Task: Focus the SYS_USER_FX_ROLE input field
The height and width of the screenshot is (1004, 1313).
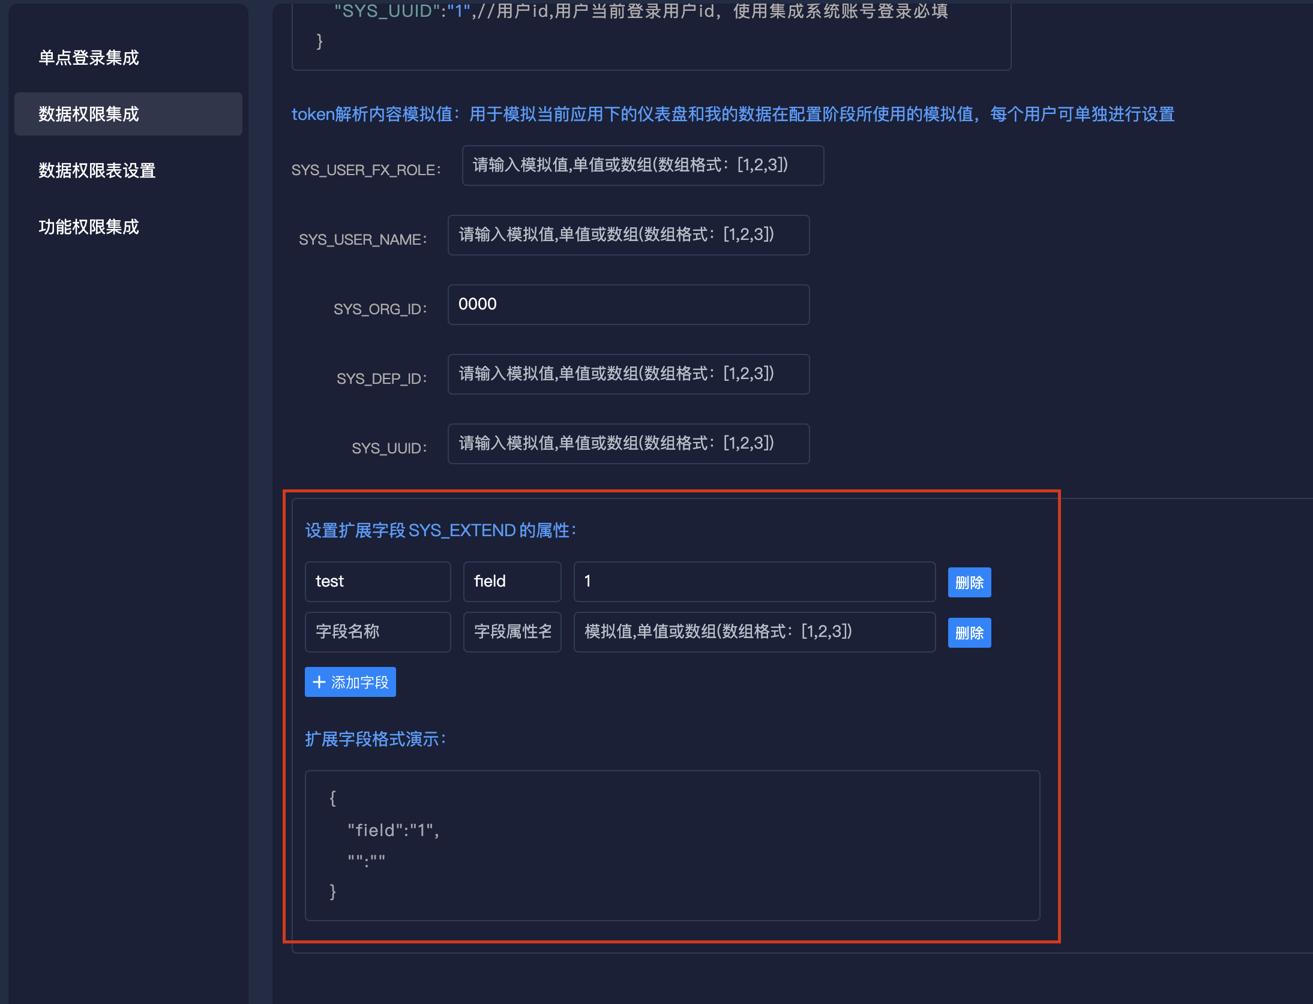Action: pos(643,166)
